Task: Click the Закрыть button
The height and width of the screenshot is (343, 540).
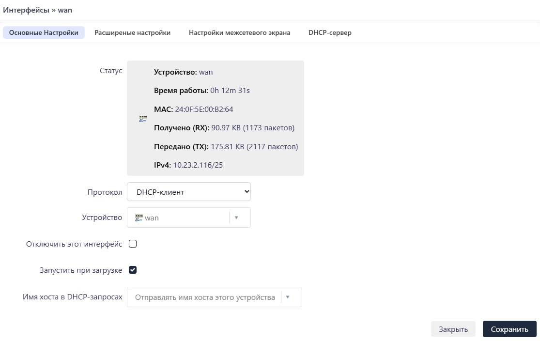Action: [453, 329]
